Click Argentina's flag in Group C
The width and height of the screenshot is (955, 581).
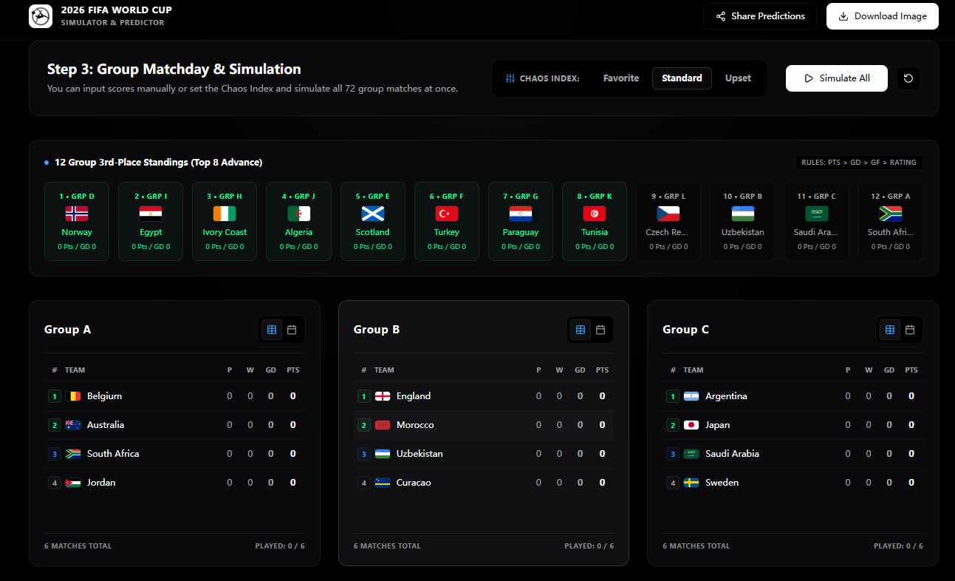tap(691, 396)
